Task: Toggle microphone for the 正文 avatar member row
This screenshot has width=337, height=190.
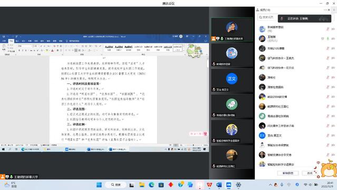Action: (328, 135)
